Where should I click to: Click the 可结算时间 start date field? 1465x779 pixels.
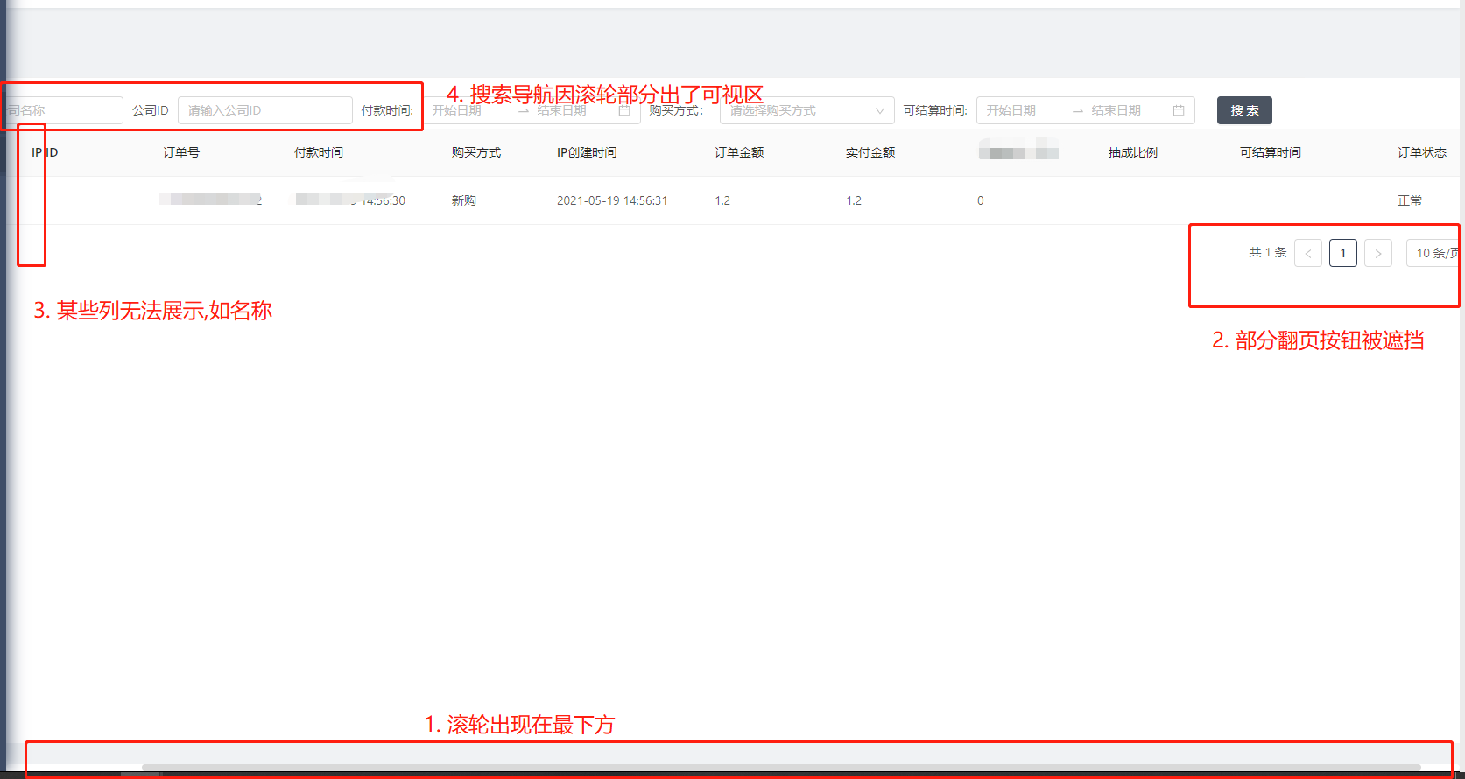(1011, 110)
